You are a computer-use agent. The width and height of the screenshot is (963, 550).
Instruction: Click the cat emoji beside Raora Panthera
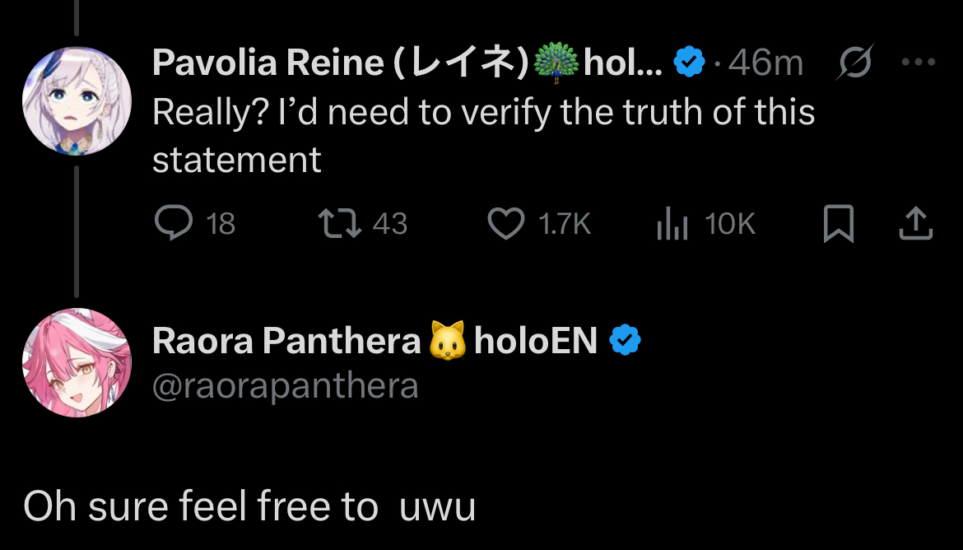(448, 340)
